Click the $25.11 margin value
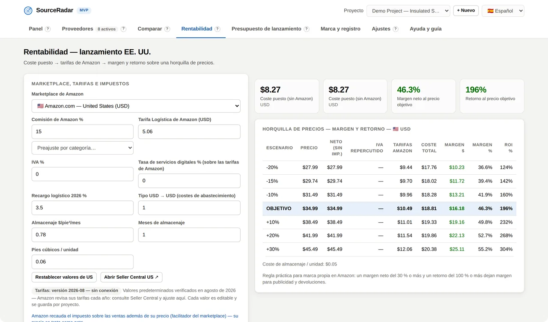This screenshot has width=548, height=322. [457, 249]
